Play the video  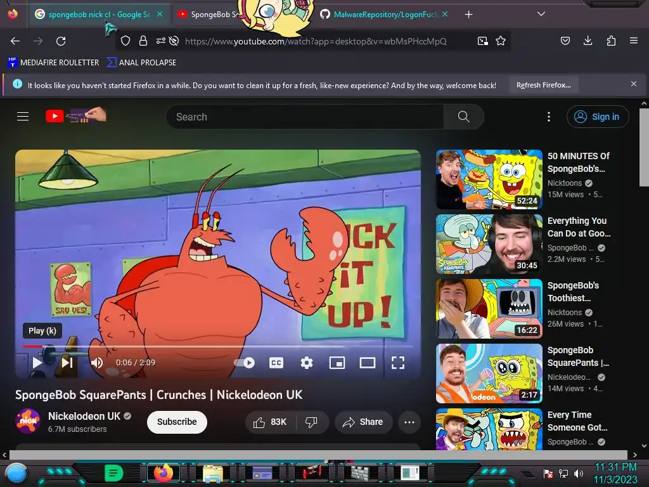coord(37,363)
